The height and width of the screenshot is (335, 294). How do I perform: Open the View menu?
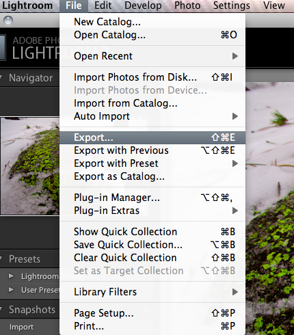pos(274,5)
